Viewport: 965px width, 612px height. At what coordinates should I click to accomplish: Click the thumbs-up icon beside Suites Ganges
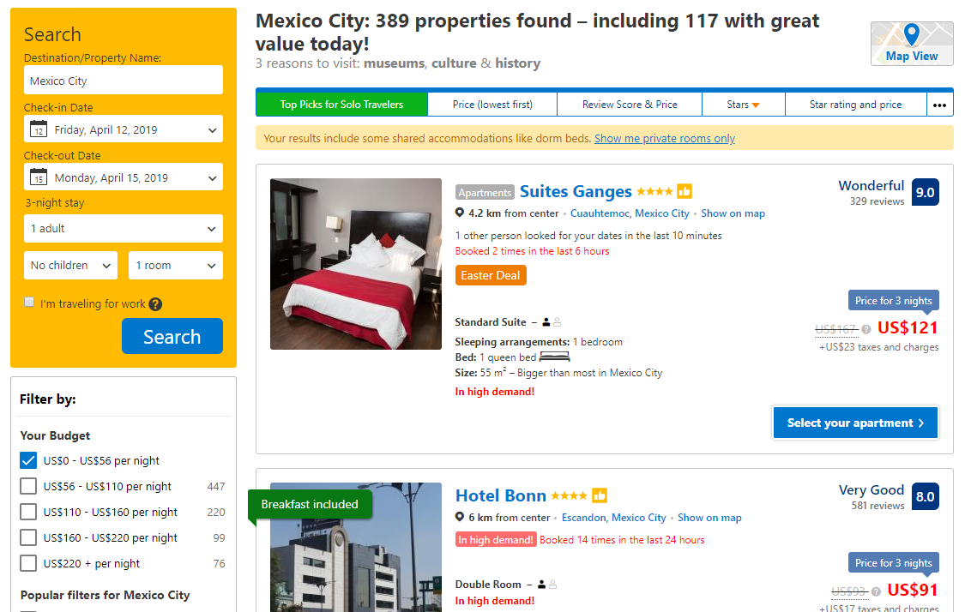coord(685,191)
